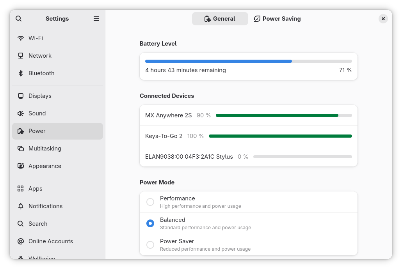Image resolution: width=402 pixels, height=269 pixels.
Task: Click the Appearance icon in sidebar
Action: [x=21, y=166]
